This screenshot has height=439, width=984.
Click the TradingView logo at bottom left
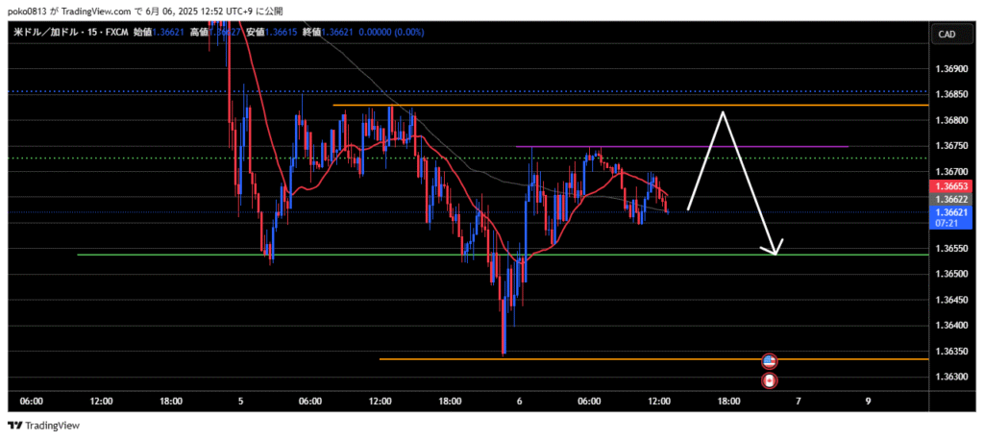pos(44,425)
